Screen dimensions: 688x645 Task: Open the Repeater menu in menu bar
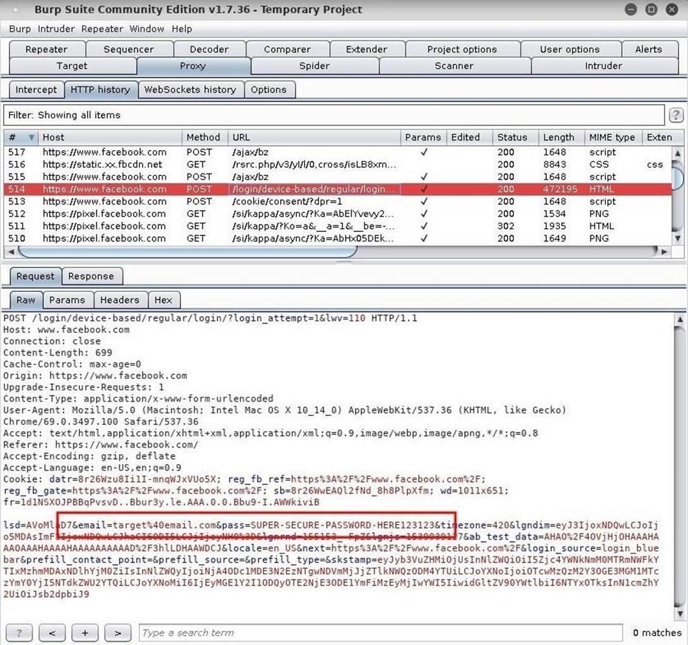[x=102, y=29]
